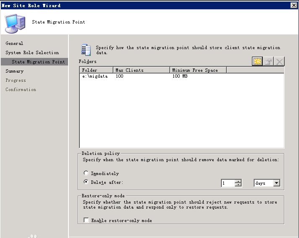
Task: Close the New Site Role Wizard window
Action: pyautogui.click(x=294, y=5)
